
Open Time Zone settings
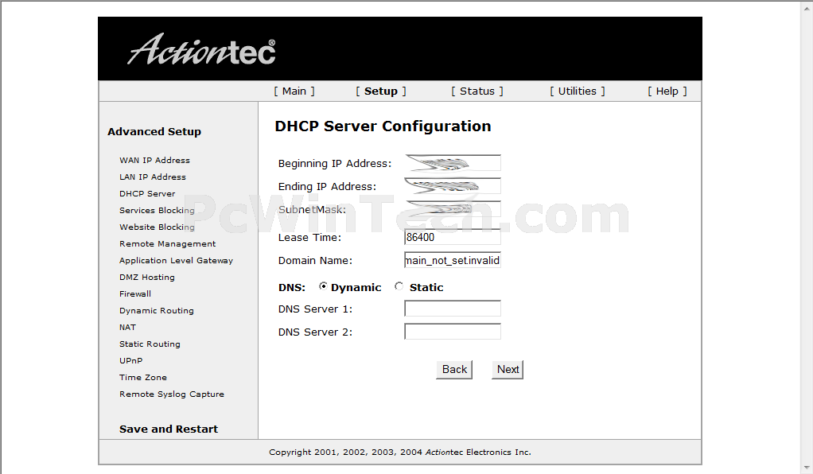coord(143,378)
